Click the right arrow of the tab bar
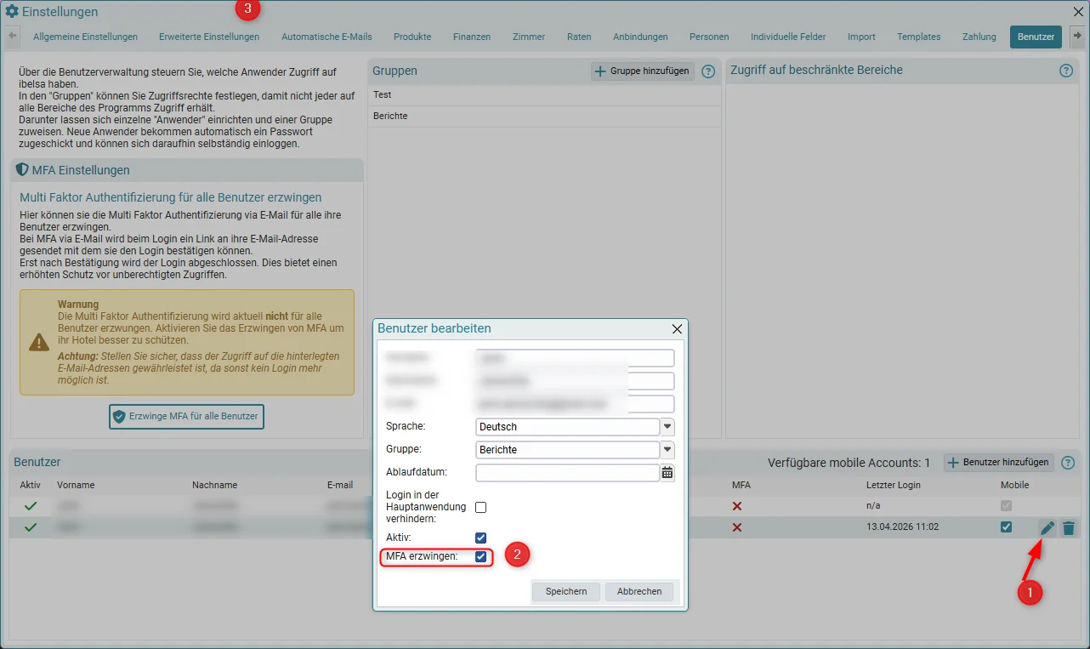 pyautogui.click(x=1077, y=37)
